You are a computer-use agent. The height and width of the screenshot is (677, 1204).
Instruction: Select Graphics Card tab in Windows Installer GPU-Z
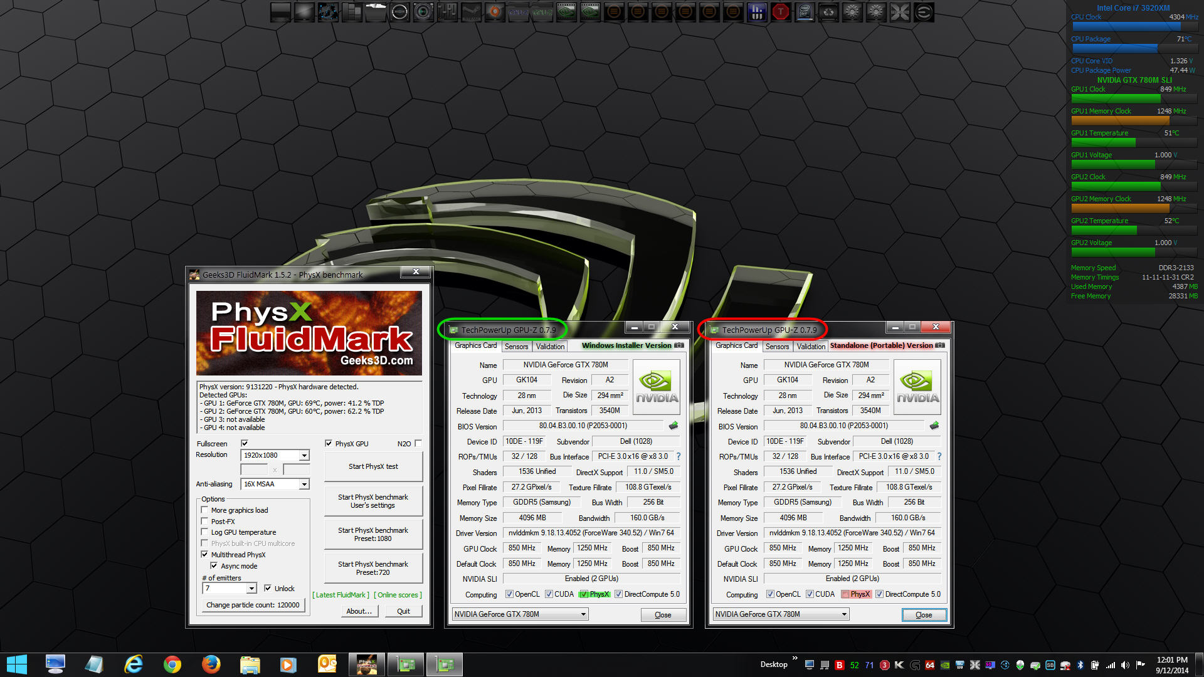[x=476, y=345]
